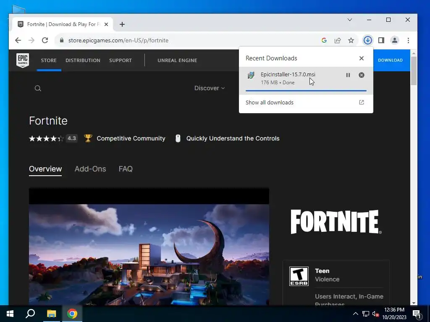
Task: Click the Epic Games logo
Action: coord(23,60)
